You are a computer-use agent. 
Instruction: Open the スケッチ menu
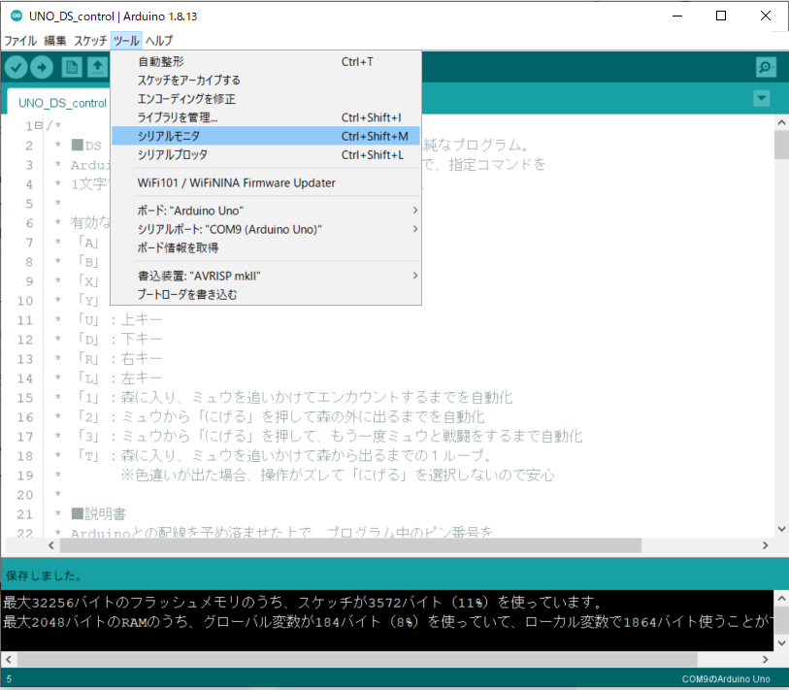(x=90, y=40)
